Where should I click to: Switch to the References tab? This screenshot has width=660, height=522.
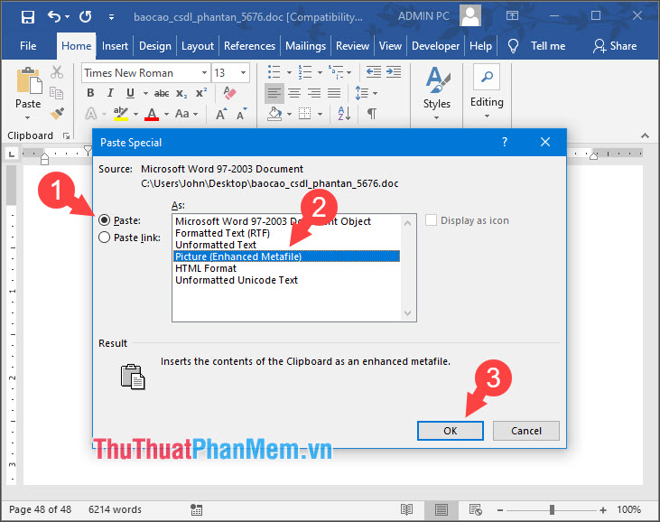(249, 46)
